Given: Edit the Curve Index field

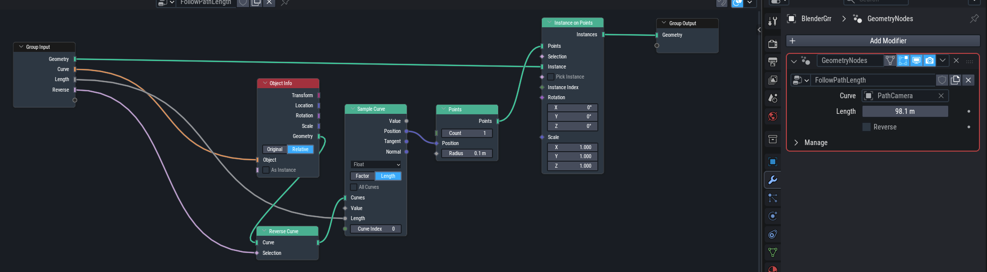Looking at the screenshot, I should 376,229.
